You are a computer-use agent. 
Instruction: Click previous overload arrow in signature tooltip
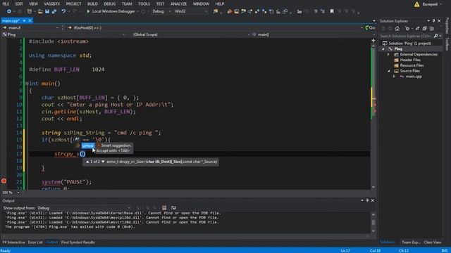(x=87, y=162)
